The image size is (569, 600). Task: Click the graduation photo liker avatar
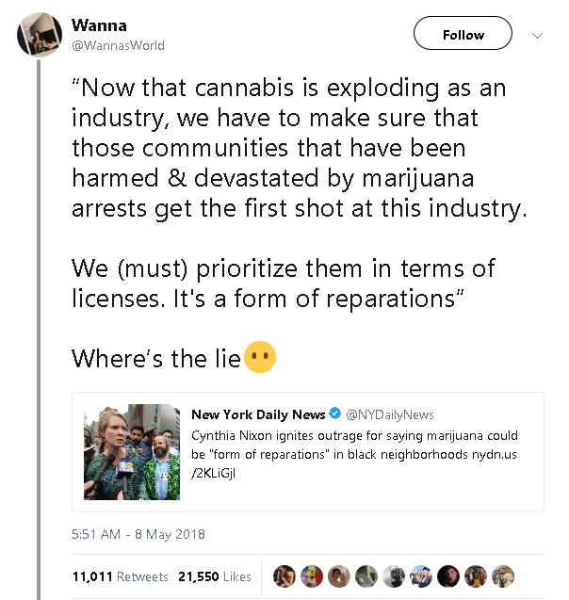[421, 576]
